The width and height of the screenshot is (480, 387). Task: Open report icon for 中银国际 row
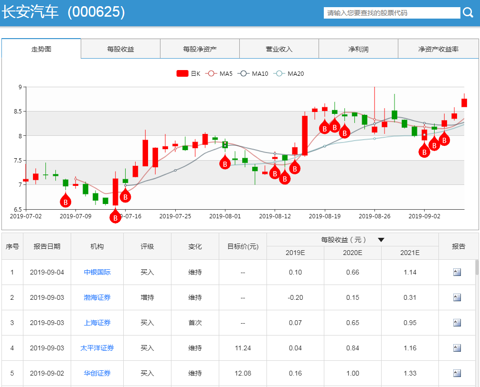coord(457,272)
